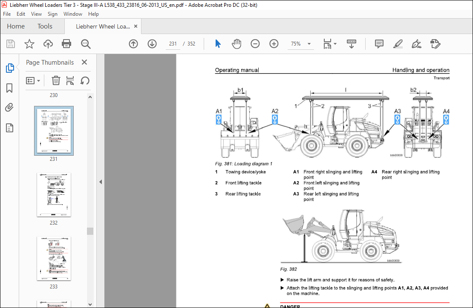
Task: Open the Window menu
Action: click(x=73, y=14)
